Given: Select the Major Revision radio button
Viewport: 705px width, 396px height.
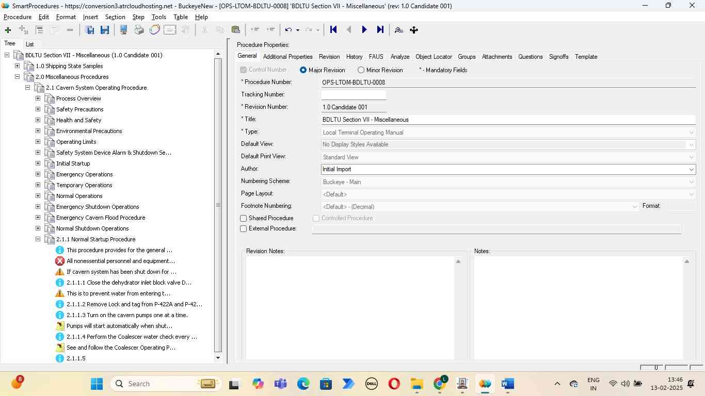Looking at the screenshot, I should pos(303,70).
